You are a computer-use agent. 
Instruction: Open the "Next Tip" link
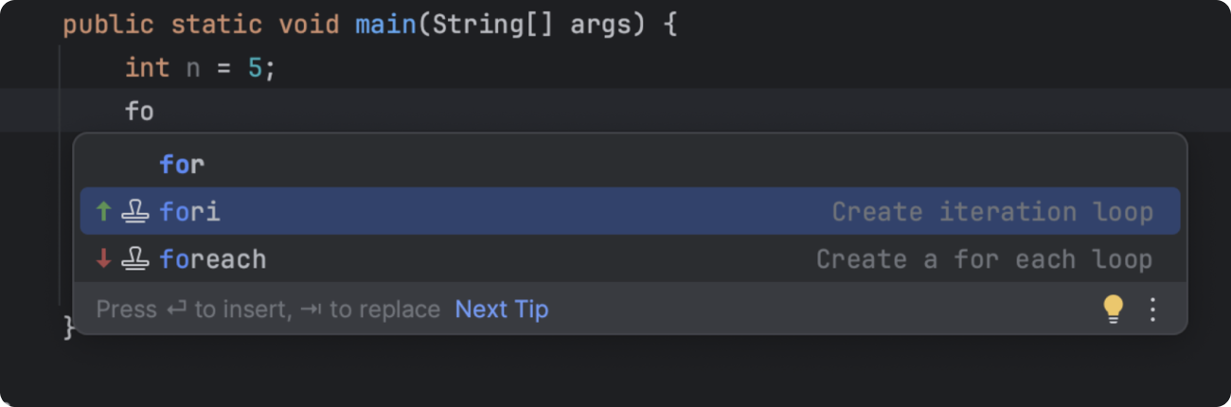pyautogui.click(x=501, y=310)
